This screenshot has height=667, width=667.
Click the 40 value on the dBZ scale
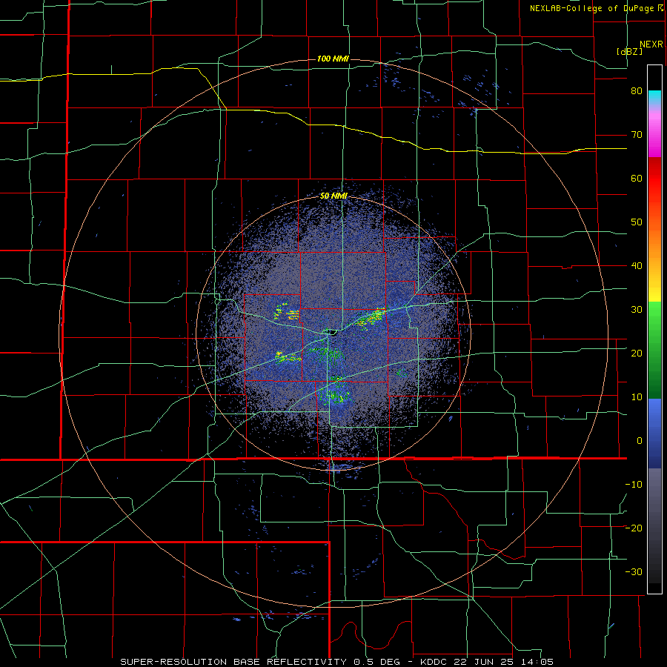point(637,266)
